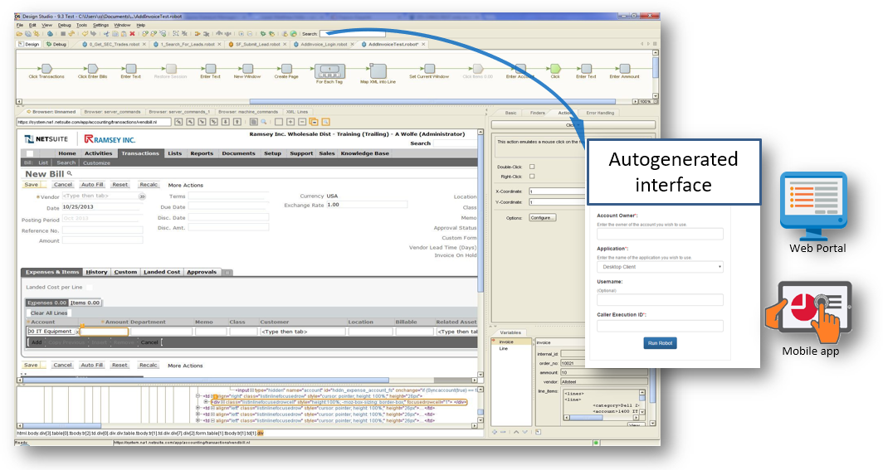Click the NetSuite logo

coord(46,139)
